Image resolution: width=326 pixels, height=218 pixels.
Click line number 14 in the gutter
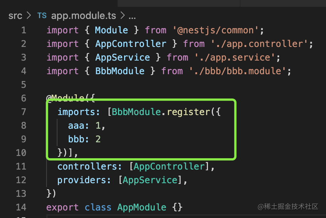coord(21,207)
